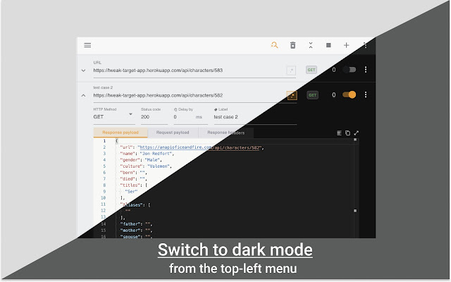The height and width of the screenshot is (282, 451).
Task: Click the format payload icon above editor
Action: click(340, 133)
